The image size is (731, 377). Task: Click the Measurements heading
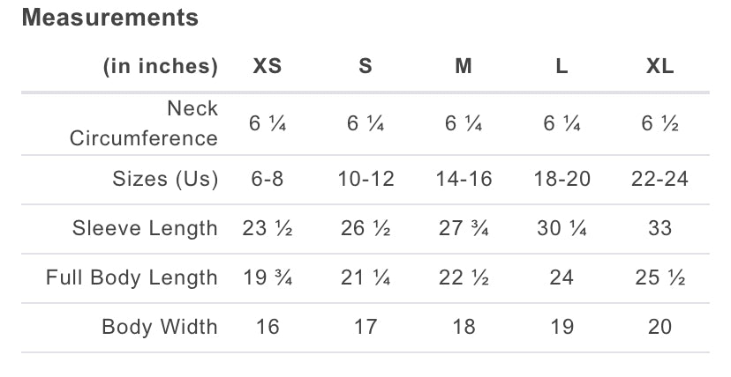pos(110,18)
